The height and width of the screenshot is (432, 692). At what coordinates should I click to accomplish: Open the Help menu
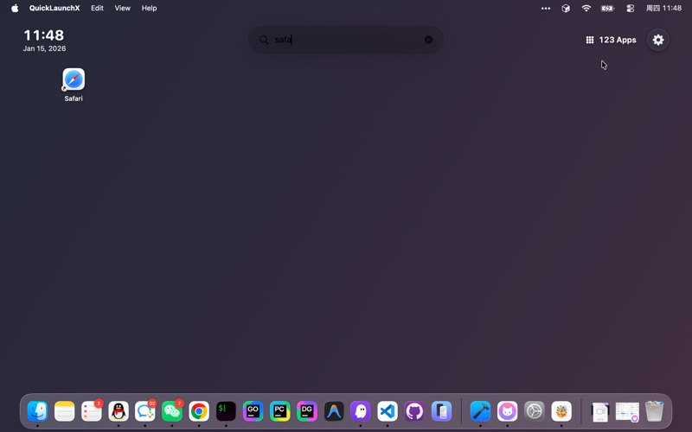pos(150,8)
